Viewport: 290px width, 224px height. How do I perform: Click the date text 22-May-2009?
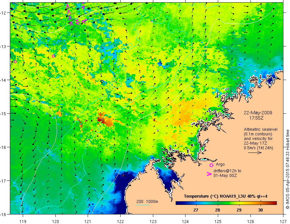click(258, 113)
